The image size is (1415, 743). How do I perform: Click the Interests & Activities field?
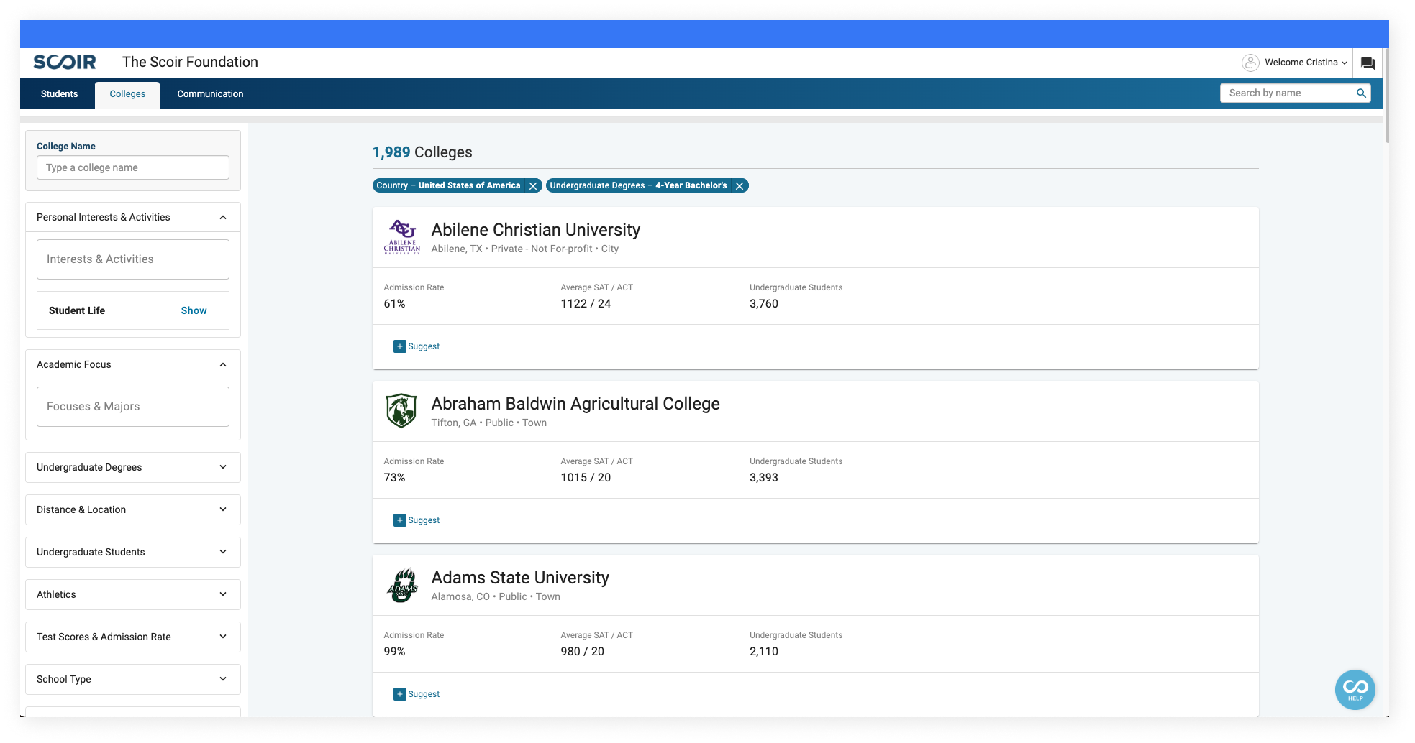click(133, 259)
